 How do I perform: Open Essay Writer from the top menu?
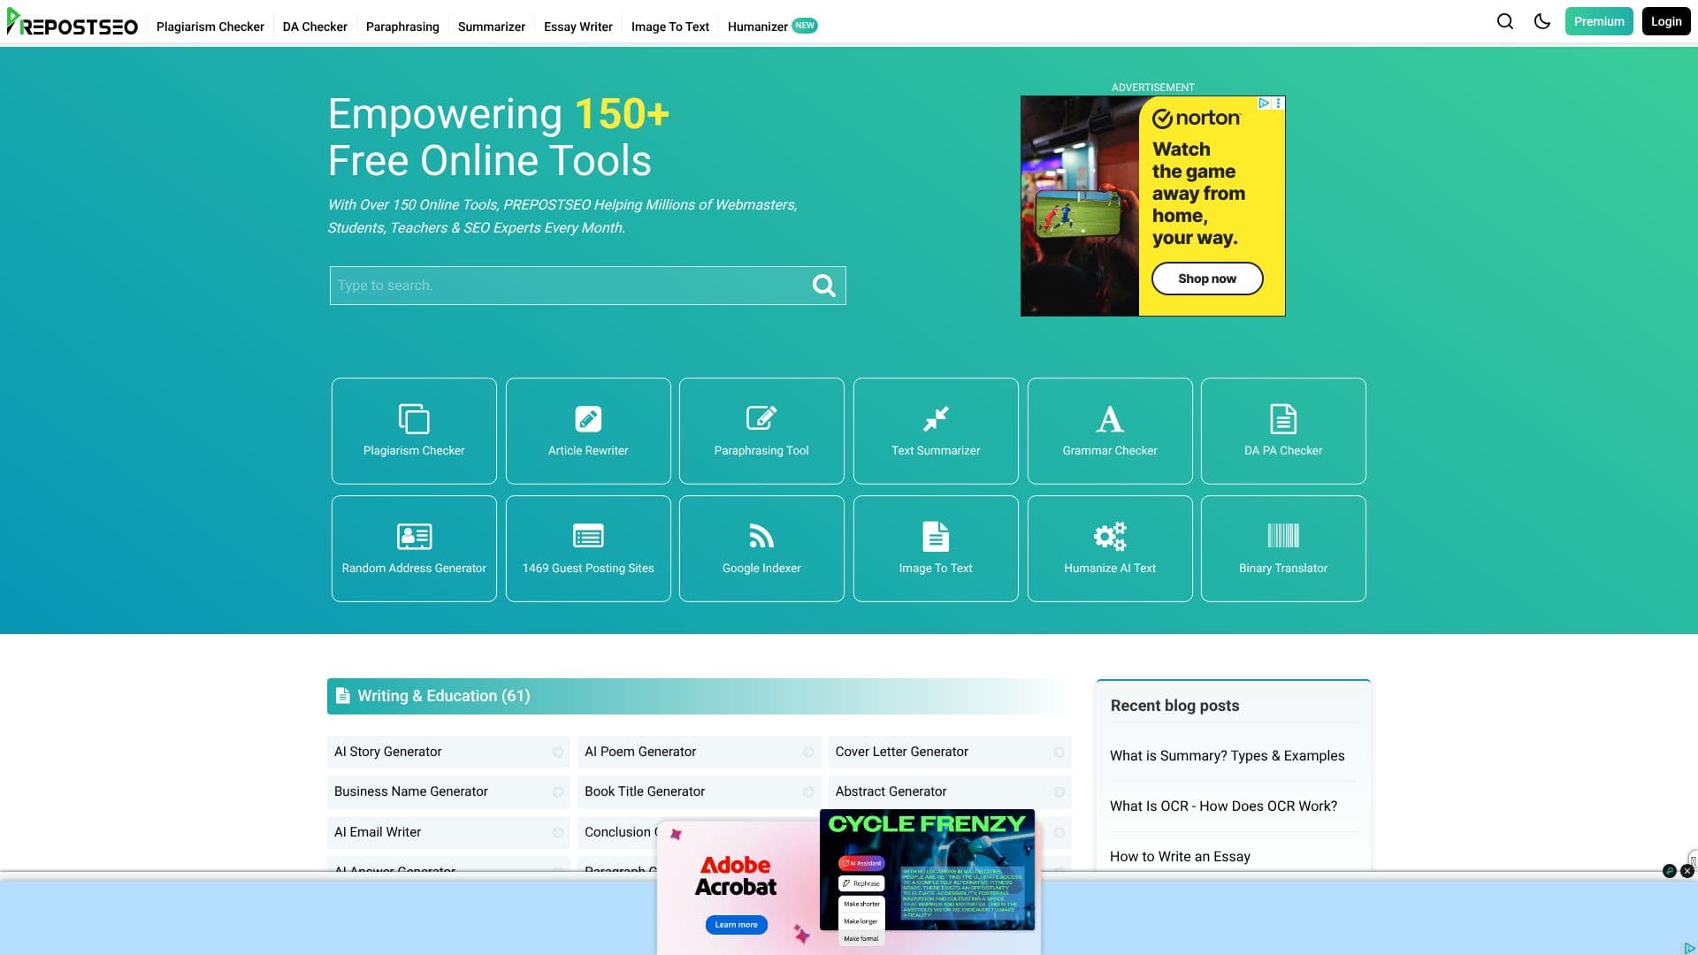pyautogui.click(x=578, y=27)
